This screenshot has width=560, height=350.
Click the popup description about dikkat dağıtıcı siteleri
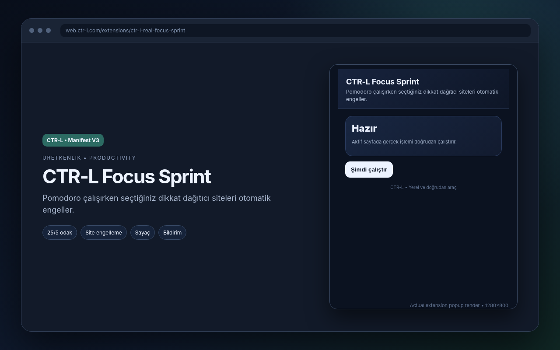click(x=422, y=95)
